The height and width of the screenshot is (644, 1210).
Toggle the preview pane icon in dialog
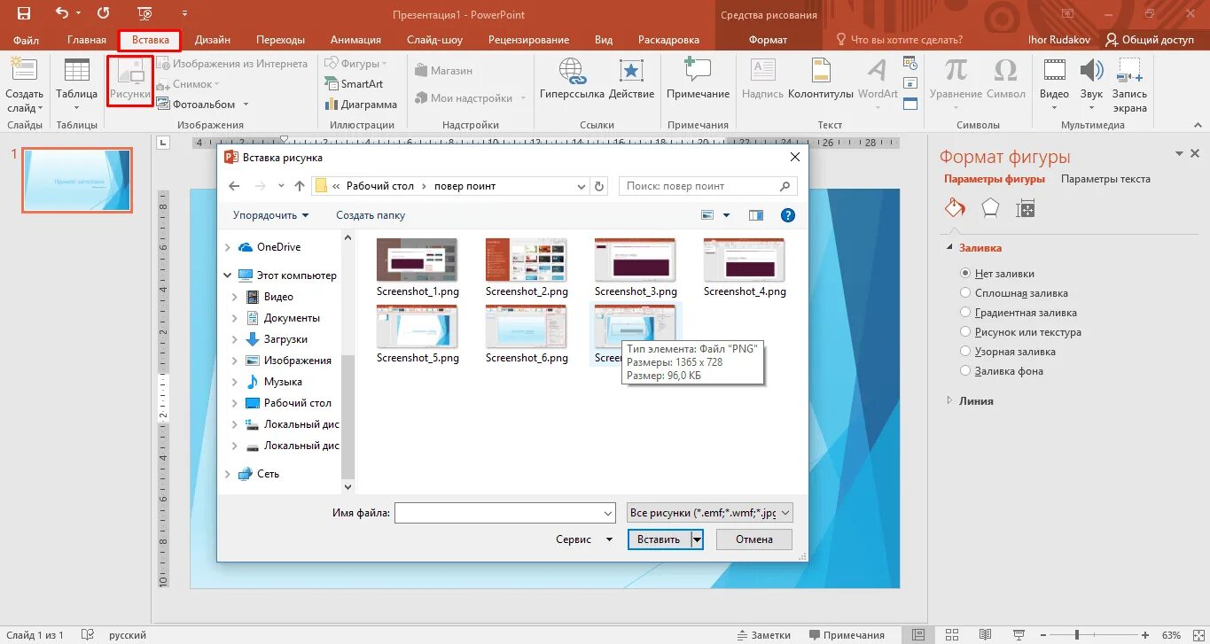tap(756, 215)
